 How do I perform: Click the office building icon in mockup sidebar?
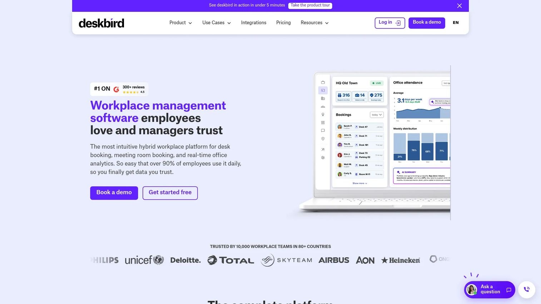click(x=323, y=99)
